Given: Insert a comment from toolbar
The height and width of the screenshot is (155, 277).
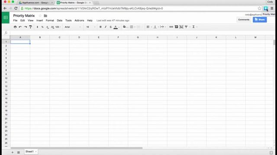Looking at the screenshot, I should tap(176, 27).
